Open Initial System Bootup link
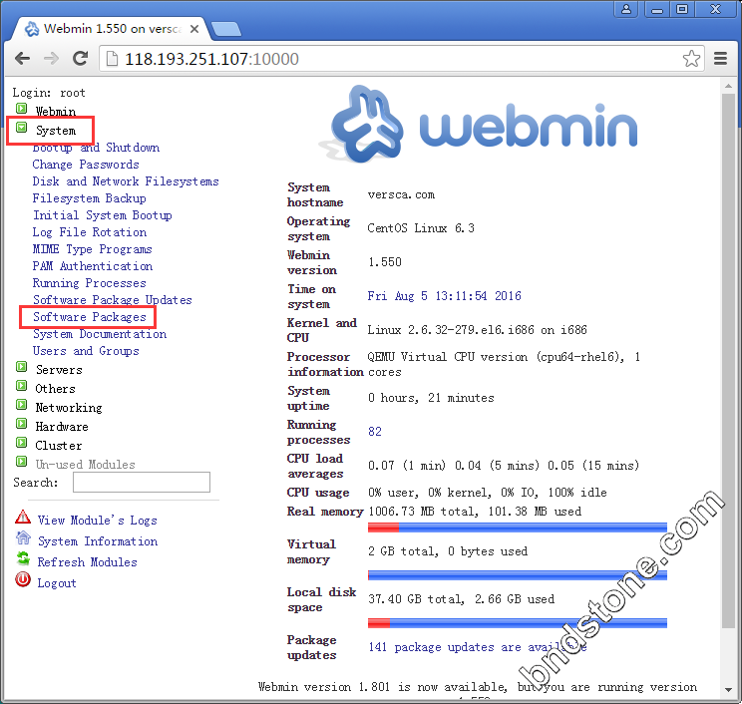Image resolution: width=742 pixels, height=704 pixels. pos(102,215)
